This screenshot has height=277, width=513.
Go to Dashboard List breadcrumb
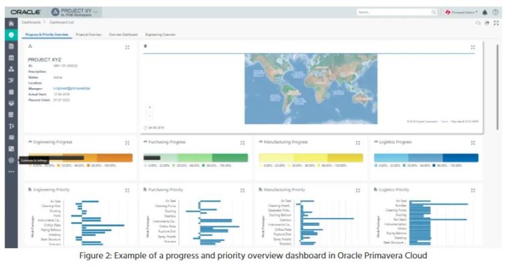click(61, 22)
